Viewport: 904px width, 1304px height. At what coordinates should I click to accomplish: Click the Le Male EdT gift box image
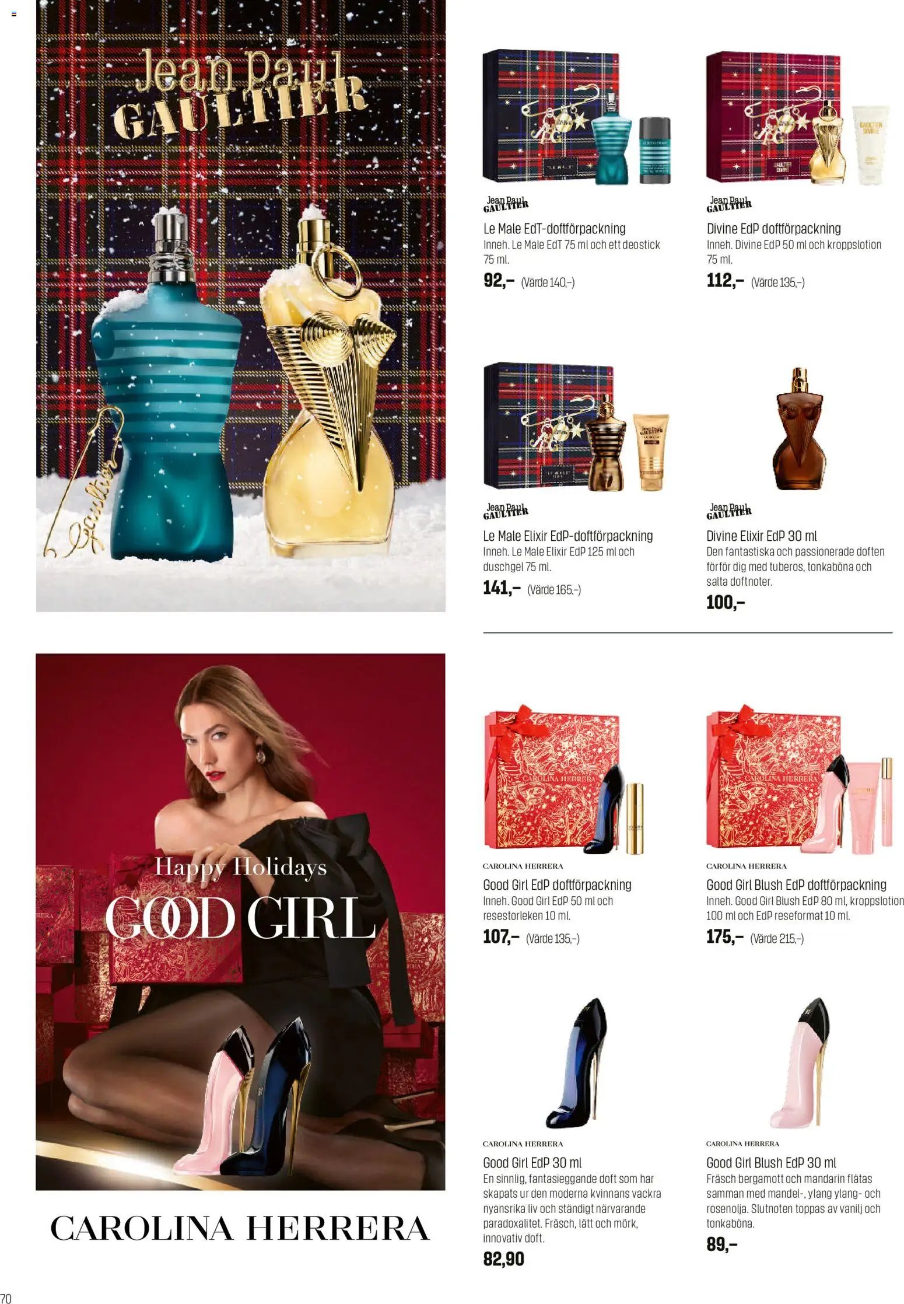click(x=577, y=117)
